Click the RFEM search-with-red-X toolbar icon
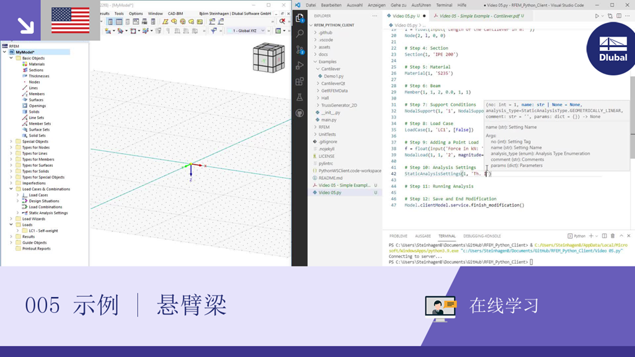This screenshot has width=635, height=357. pos(282,22)
